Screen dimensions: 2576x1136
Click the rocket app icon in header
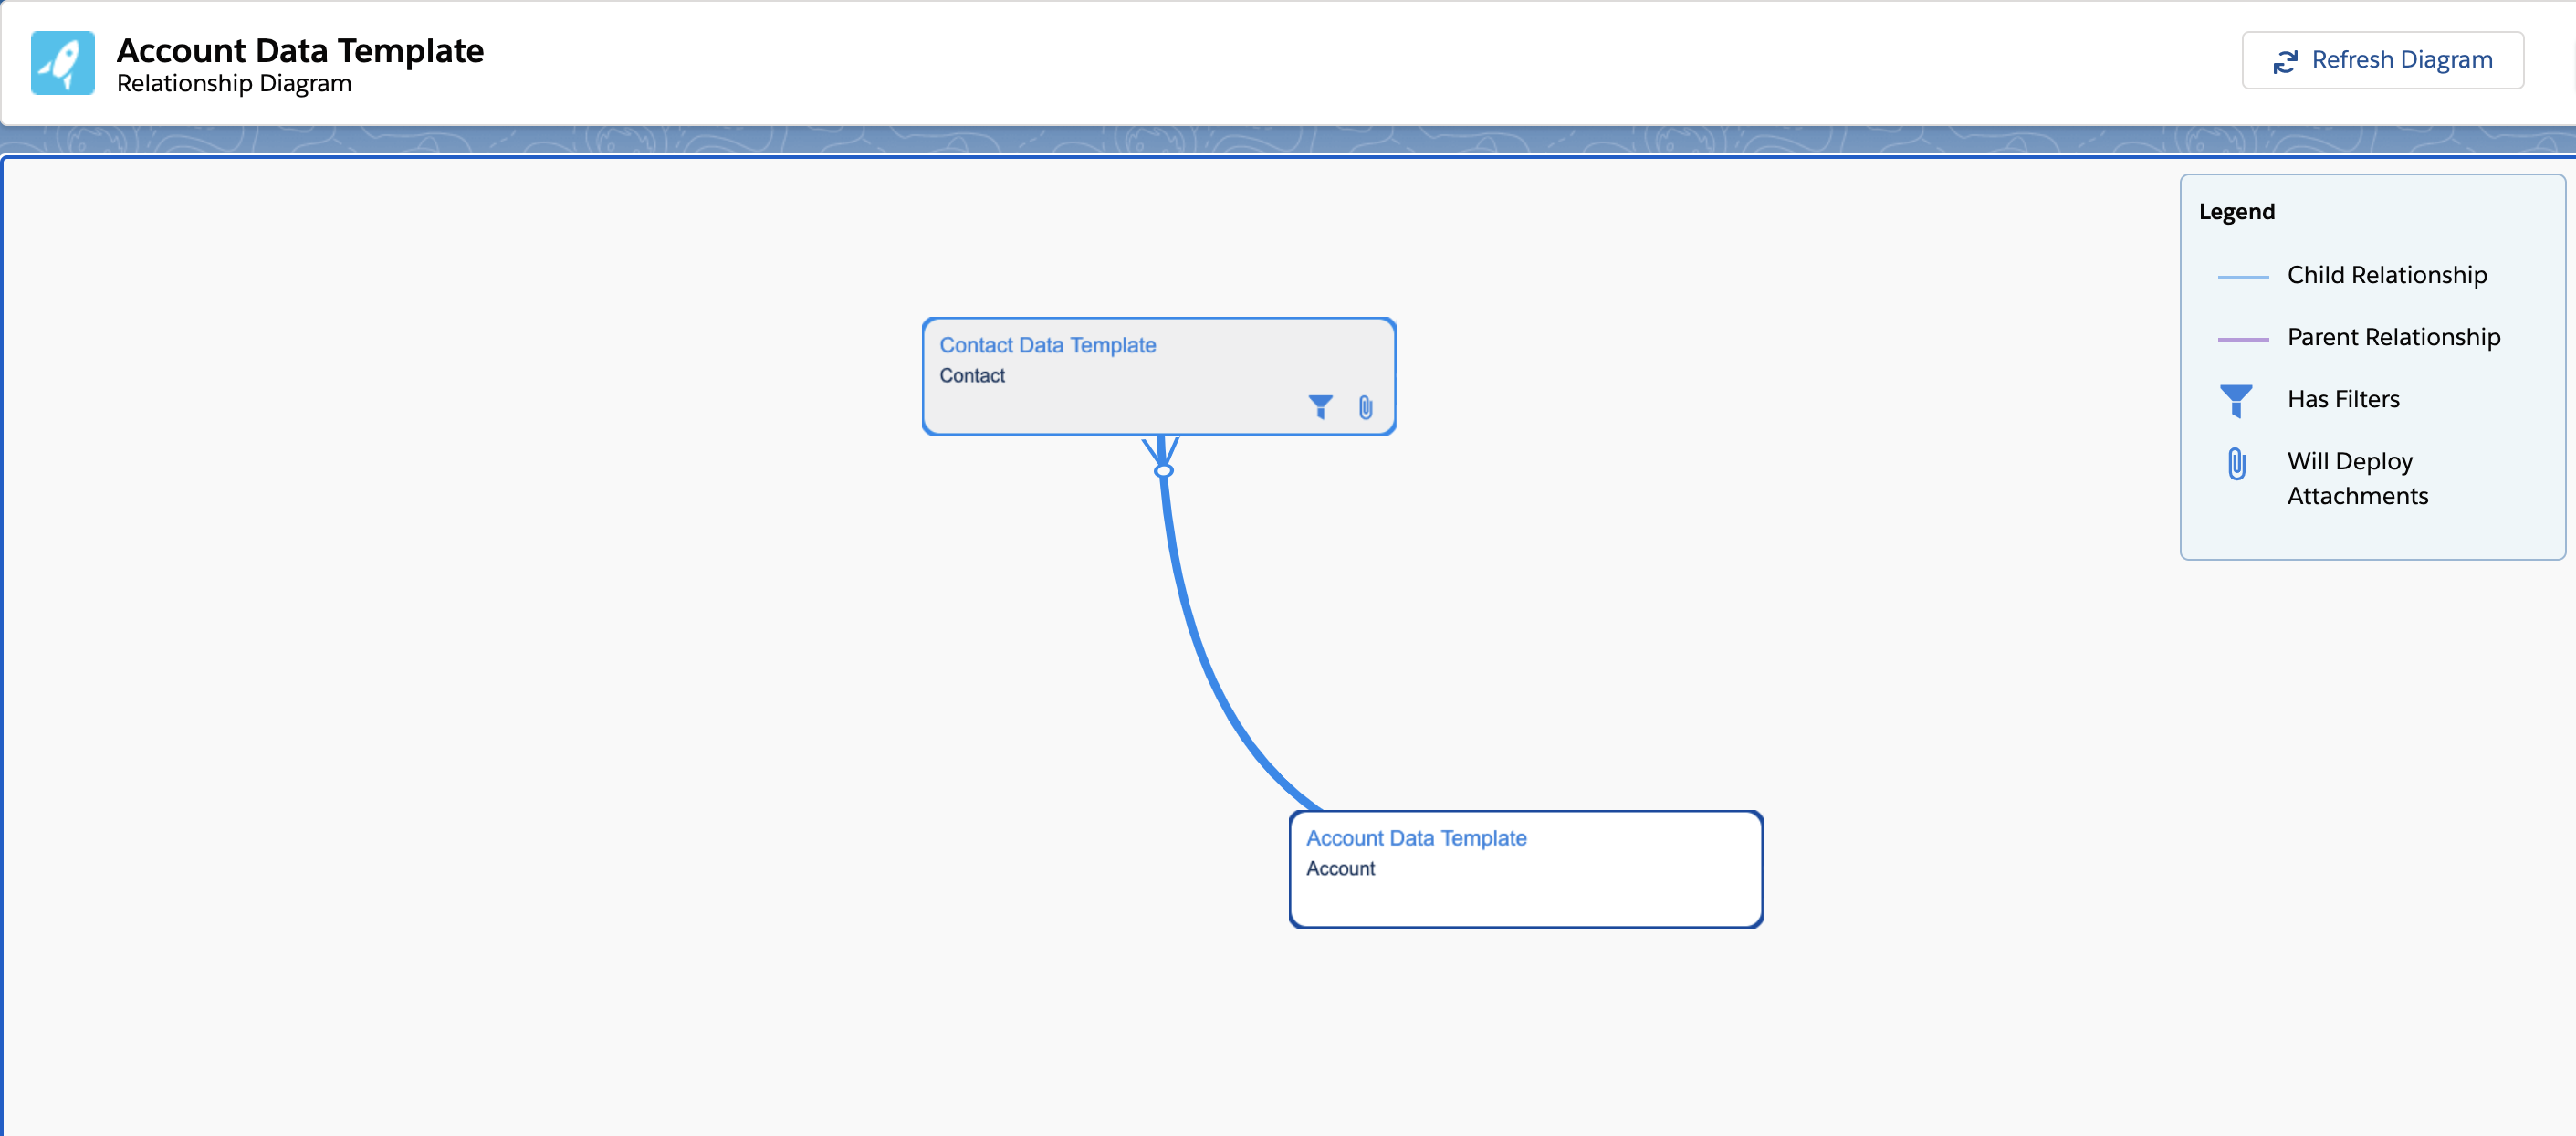pyautogui.click(x=63, y=63)
